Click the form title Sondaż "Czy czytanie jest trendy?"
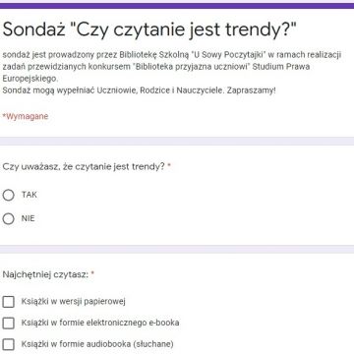 (149, 30)
